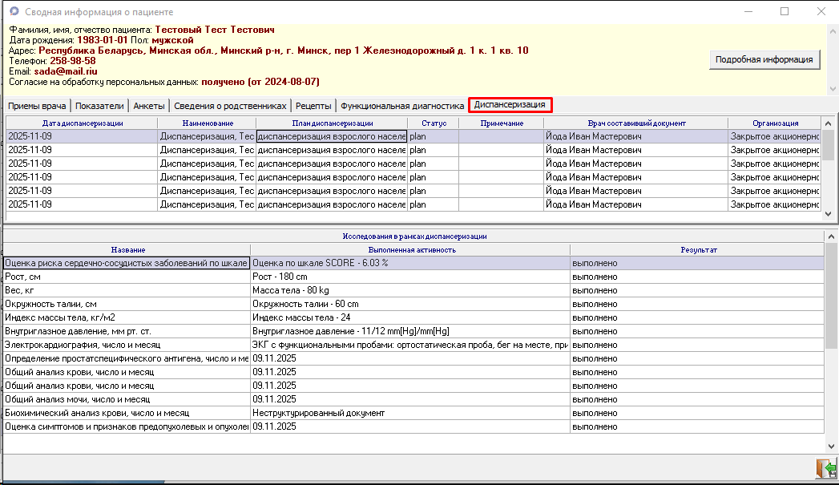Open the Приемы врача tab

click(37, 106)
